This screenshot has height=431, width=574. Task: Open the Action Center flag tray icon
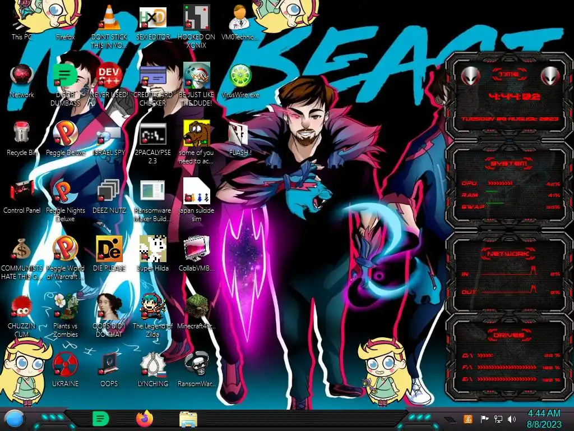(484, 419)
